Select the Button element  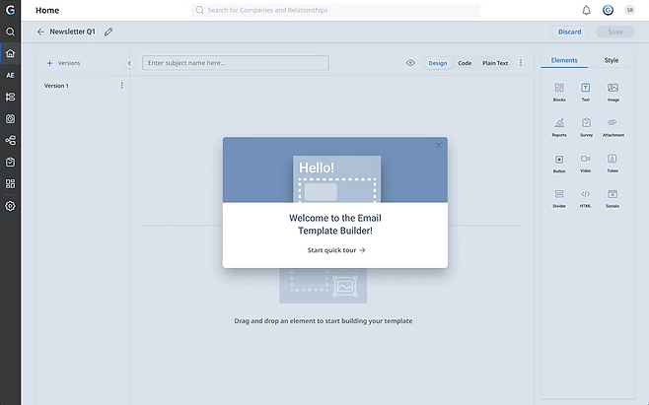[559, 164]
